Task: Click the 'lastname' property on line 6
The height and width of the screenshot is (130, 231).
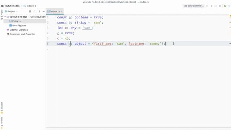Action: pos(136,44)
